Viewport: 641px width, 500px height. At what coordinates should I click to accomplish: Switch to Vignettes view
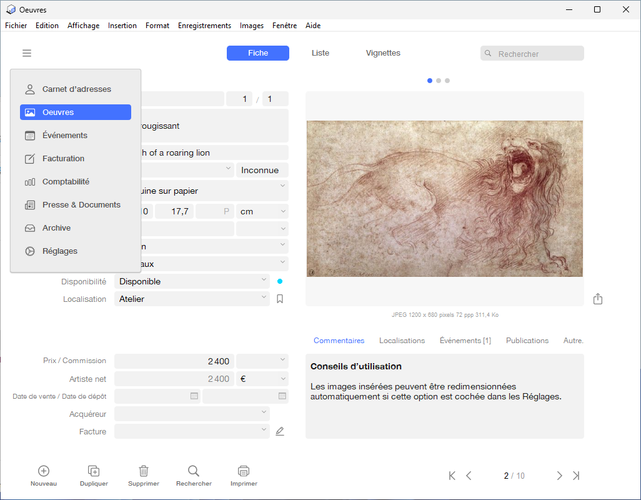click(383, 53)
